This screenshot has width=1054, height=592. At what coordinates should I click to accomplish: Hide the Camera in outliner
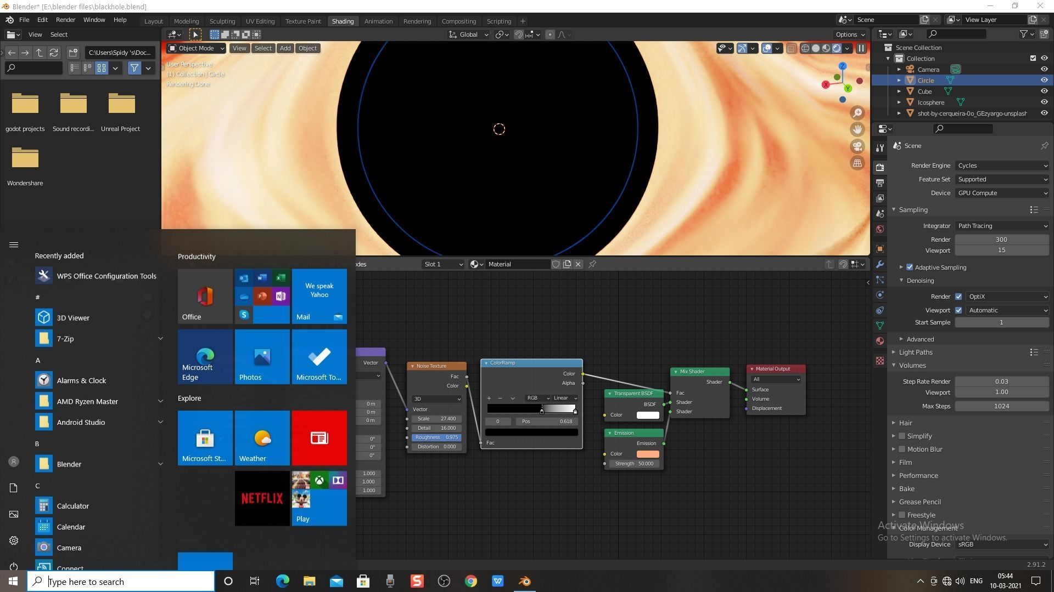coord(1044,70)
